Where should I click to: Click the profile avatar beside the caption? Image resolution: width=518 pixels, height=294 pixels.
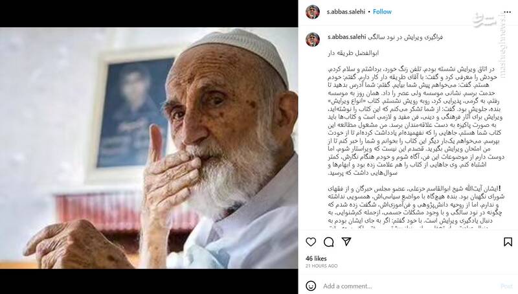(313, 40)
